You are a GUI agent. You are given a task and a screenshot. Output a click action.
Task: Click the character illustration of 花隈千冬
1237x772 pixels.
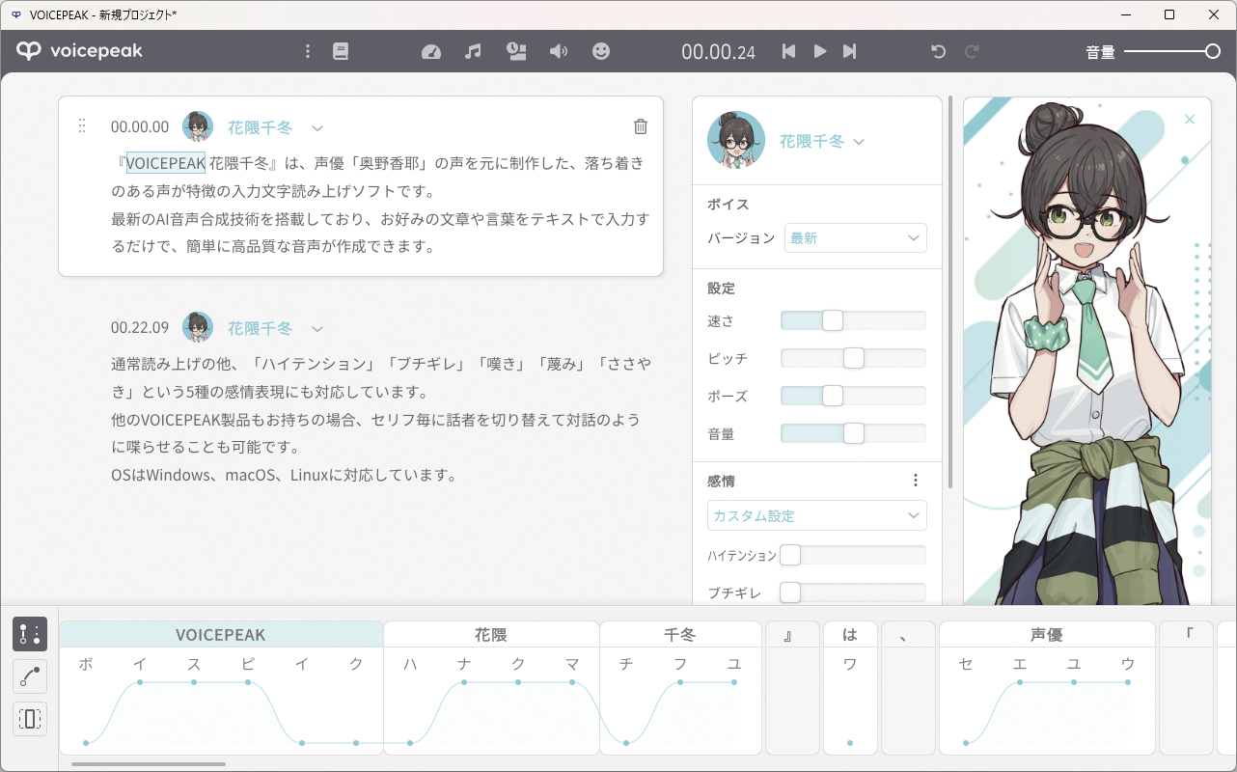pos(1087,350)
